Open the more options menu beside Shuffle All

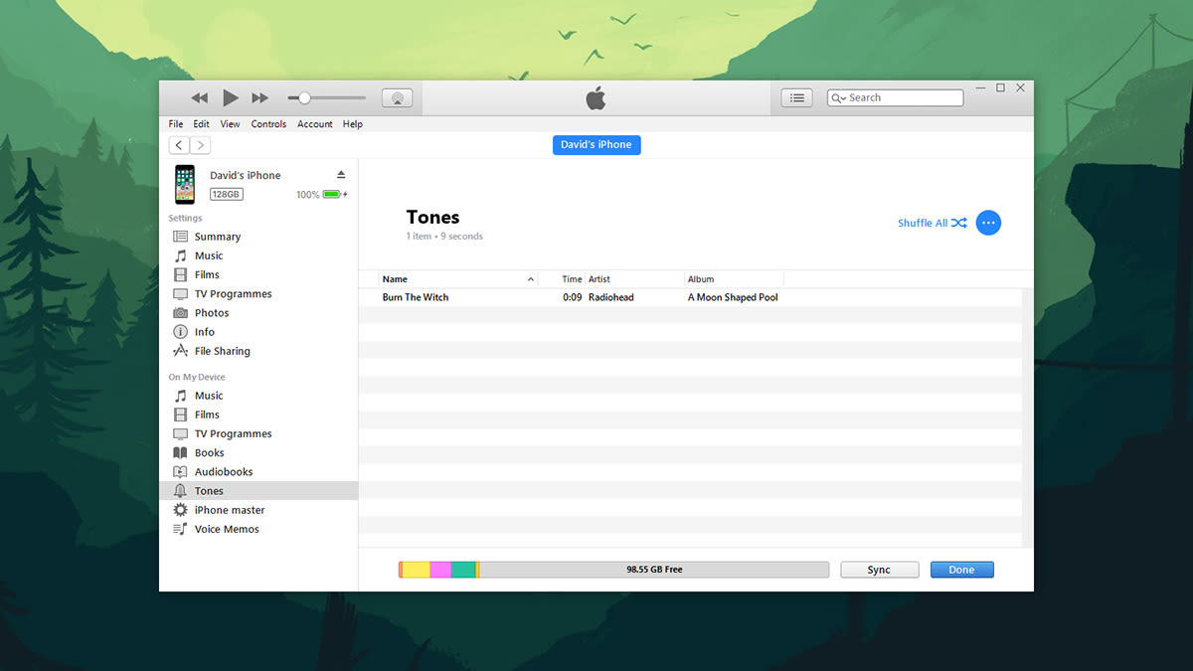coord(988,223)
